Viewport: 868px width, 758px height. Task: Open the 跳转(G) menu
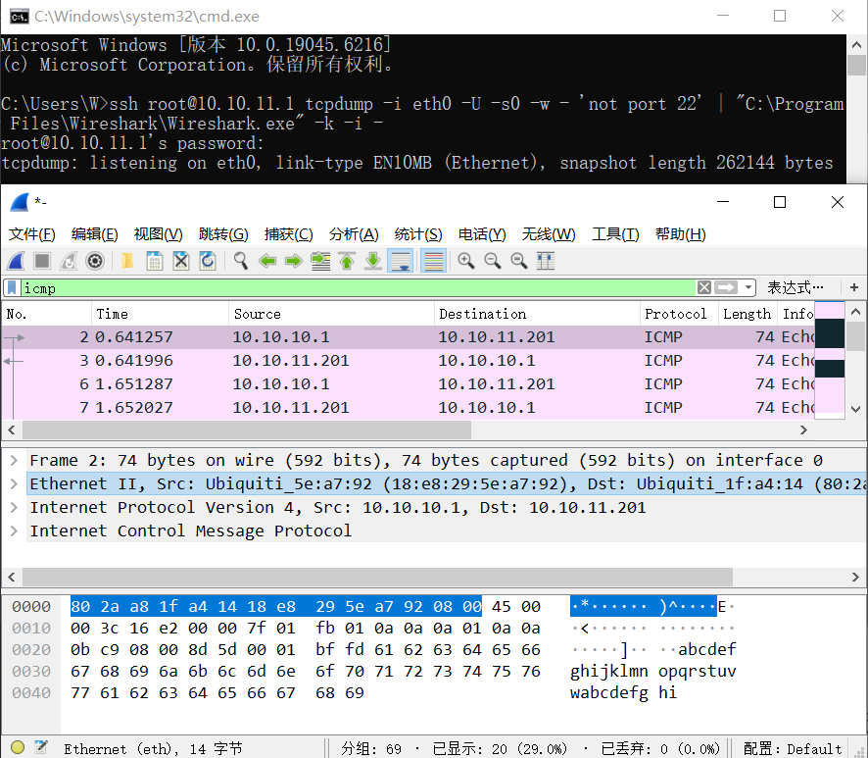point(223,233)
